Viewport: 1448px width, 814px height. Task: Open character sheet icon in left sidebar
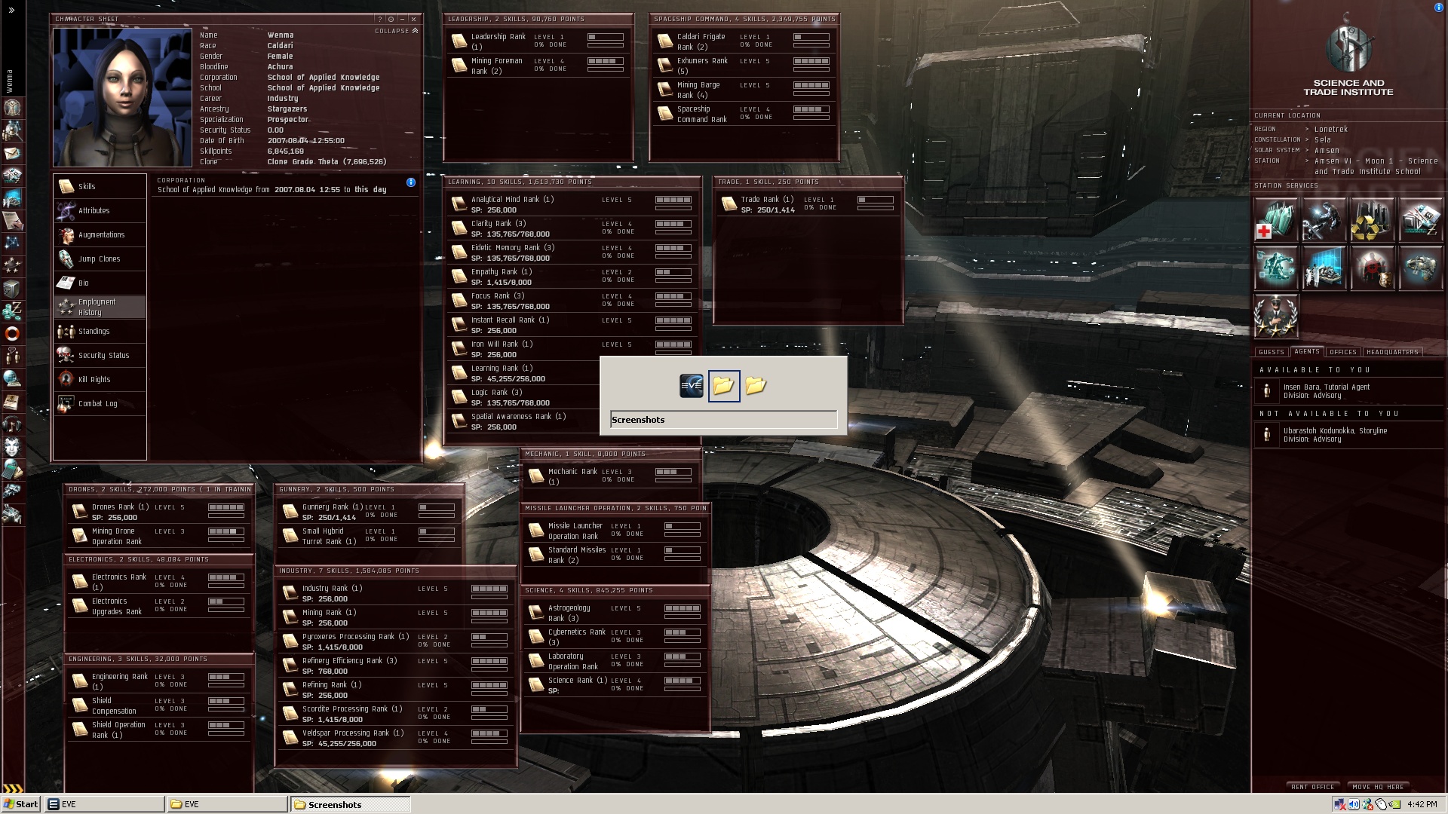(x=12, y=108)
